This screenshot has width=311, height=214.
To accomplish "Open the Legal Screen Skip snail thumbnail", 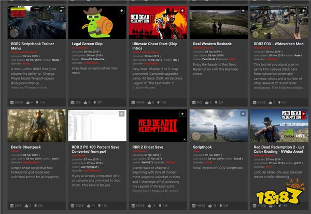I will pyautogui.click(x=96, y=23).
